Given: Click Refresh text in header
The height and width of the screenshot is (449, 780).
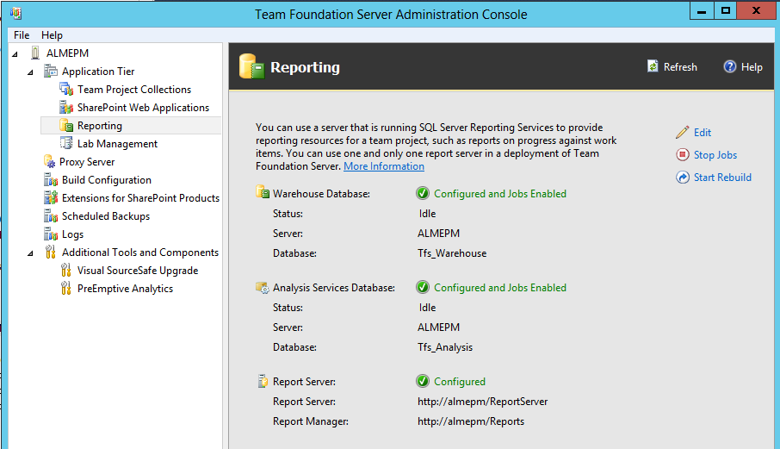Looking at the screenshot, I should click(x=680, y=66).
